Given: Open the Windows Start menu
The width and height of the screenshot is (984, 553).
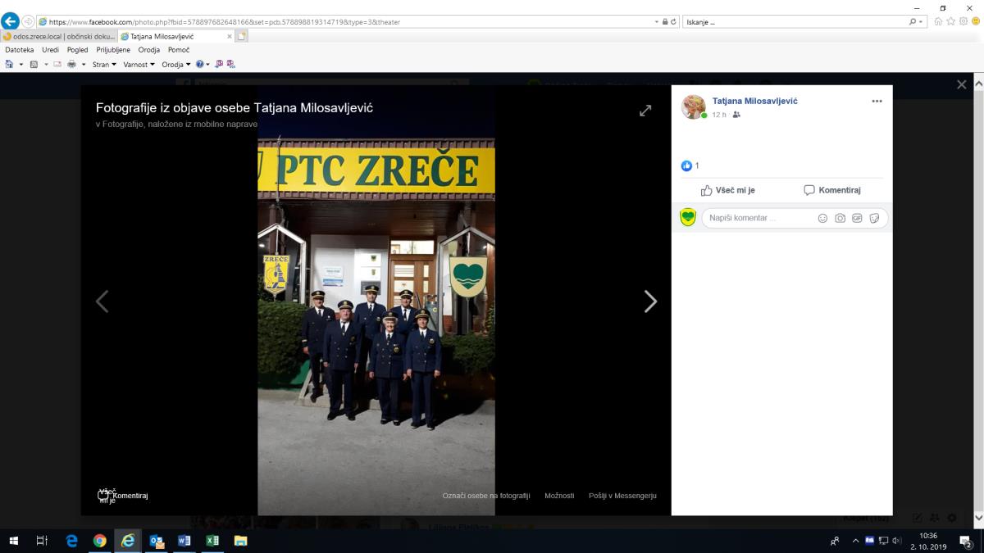Looking at the screenshot, I should [x=14, y=541].
